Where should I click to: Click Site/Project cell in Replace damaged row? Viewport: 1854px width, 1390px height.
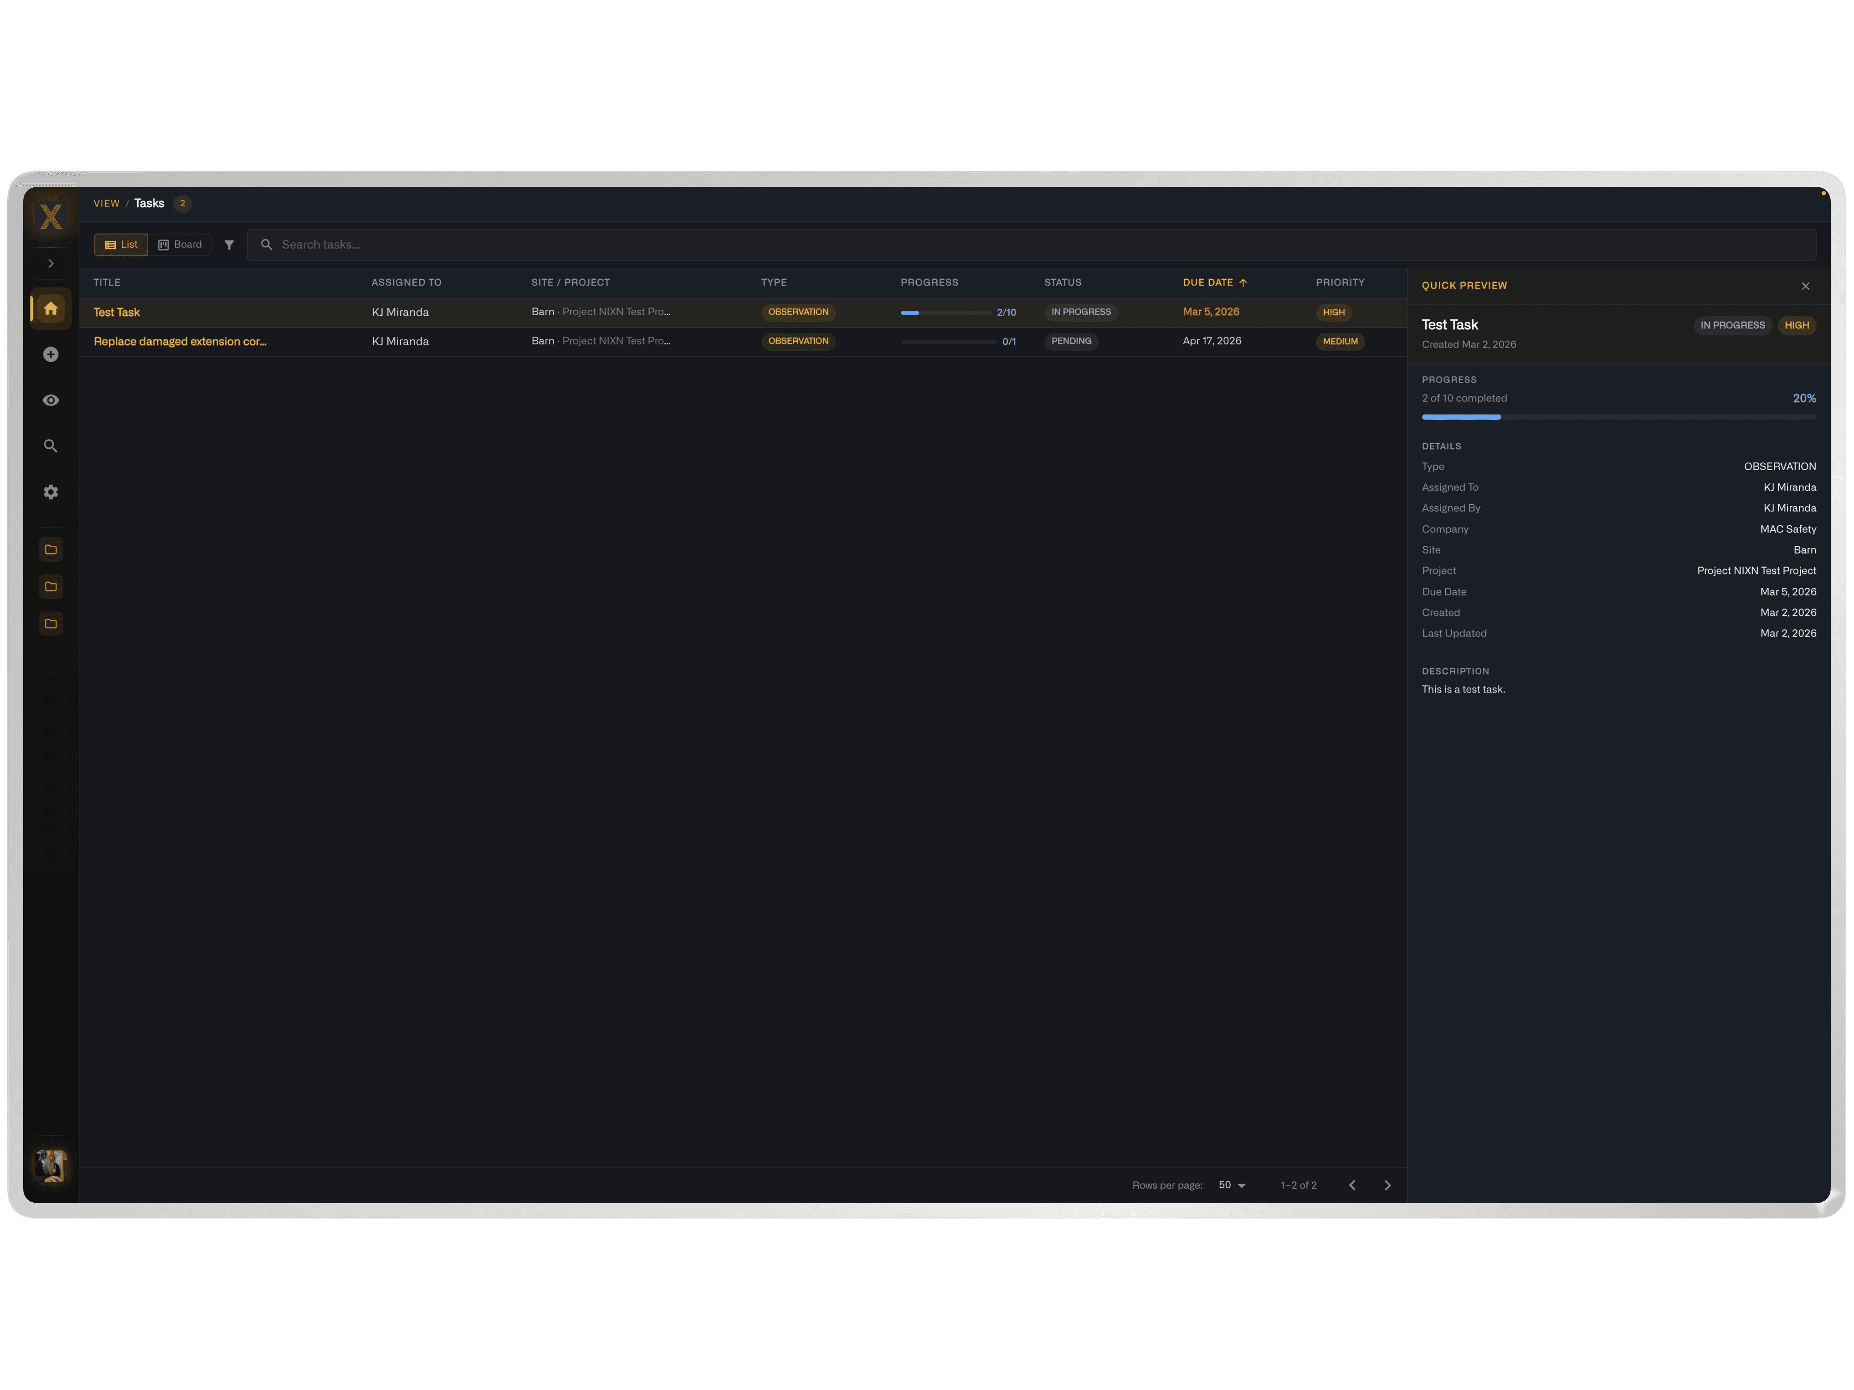pyautogui.click(x=601, y=341)
